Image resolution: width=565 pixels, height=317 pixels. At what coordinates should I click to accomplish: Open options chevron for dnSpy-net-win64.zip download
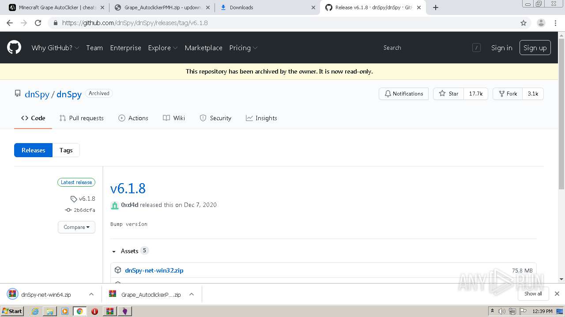coord(91,294)
